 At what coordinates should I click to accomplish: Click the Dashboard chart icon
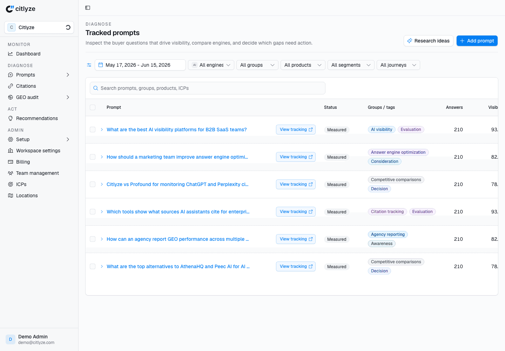pos(11,54)
